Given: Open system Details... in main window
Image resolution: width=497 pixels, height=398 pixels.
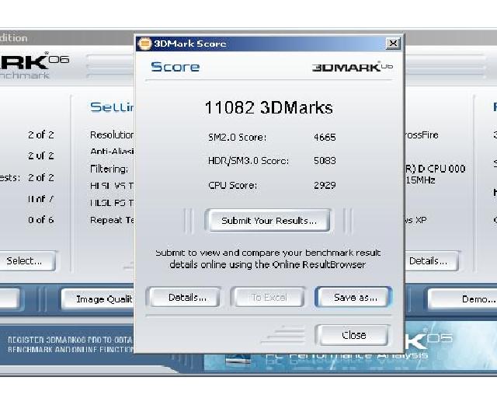Looking at the screenshot, I should pos(431,261).
